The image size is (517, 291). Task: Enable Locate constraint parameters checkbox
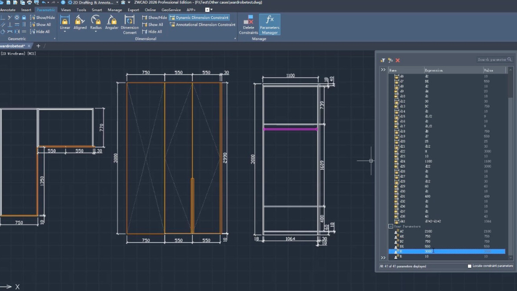470,266
